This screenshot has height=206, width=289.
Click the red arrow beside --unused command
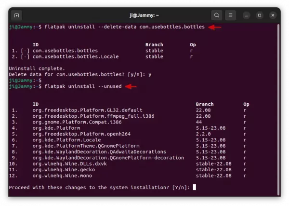131,86
